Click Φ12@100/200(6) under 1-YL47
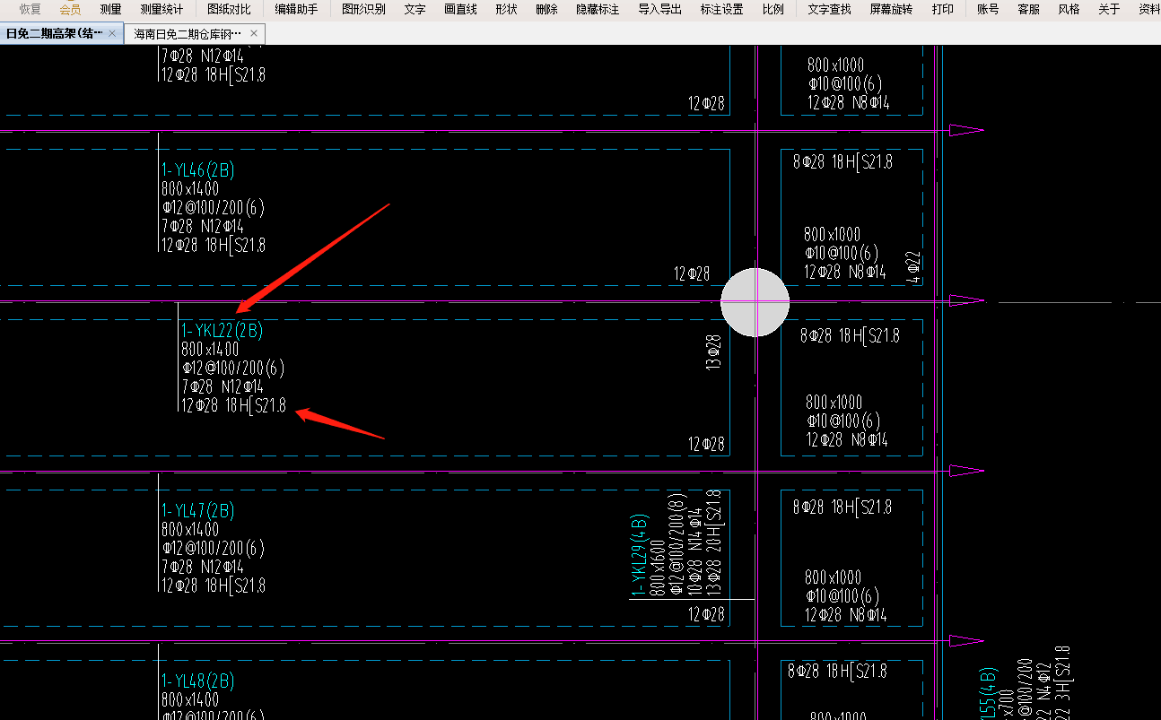 213,548
